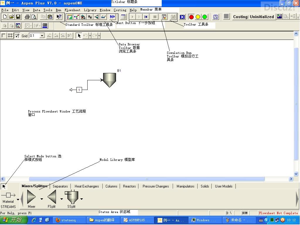Open the Data Browser eyeglasses icon
The width and height of the screenshot is (300, 225).
103,17
